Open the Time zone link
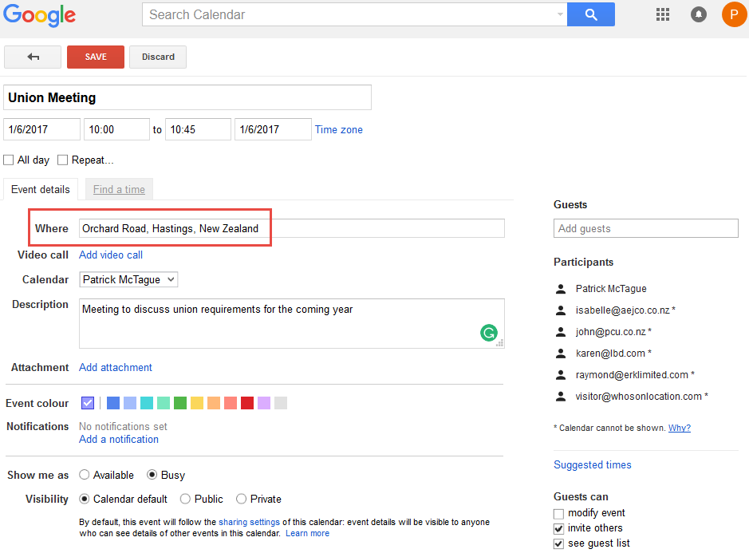Screen dimensions: 749x553 pos(339,129)
